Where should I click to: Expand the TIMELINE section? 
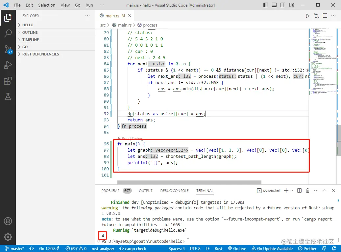(x=56, y=40)
